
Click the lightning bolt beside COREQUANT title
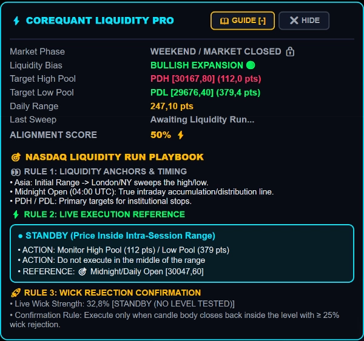pos(16,21)
